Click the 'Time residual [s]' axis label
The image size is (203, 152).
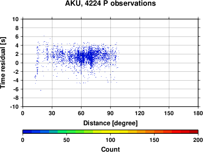3,63
